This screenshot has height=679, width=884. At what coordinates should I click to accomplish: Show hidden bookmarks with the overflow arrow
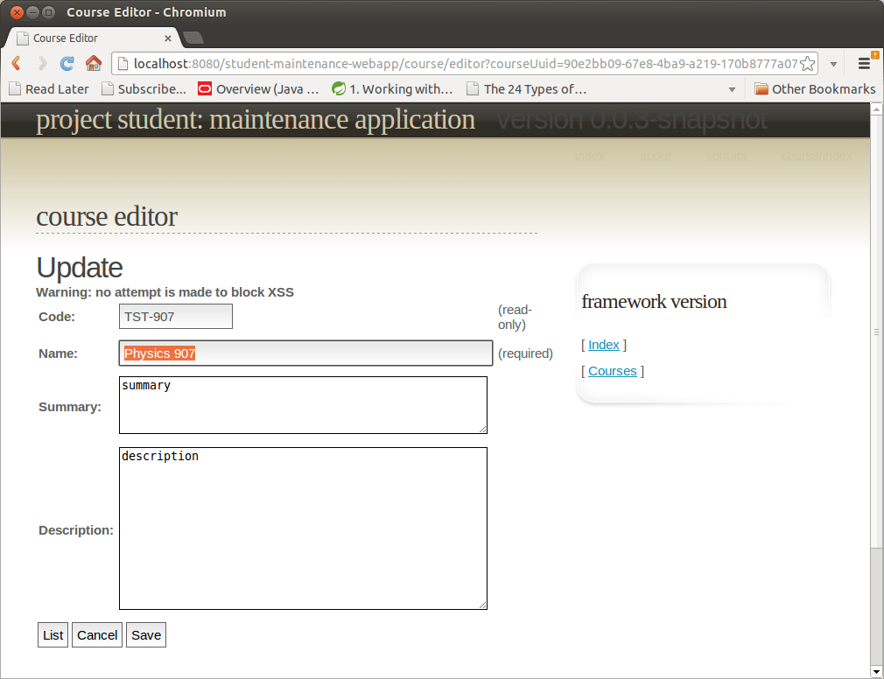[732, 89]
